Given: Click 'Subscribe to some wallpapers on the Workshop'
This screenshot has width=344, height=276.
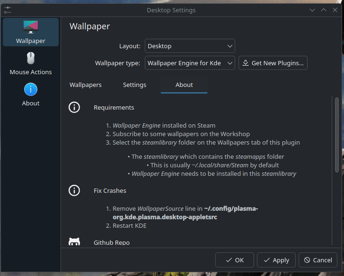Looking at the screenshot, I should (x=181, y=134).
